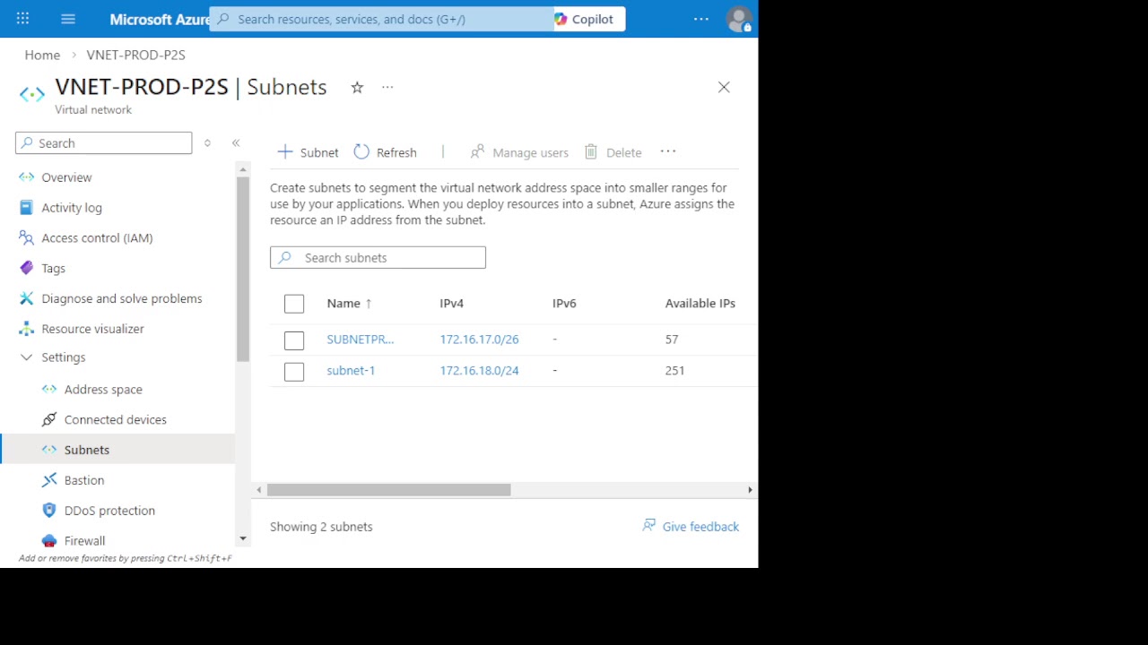
Task: Click the IPv6 column header
Action: point(564,304)
